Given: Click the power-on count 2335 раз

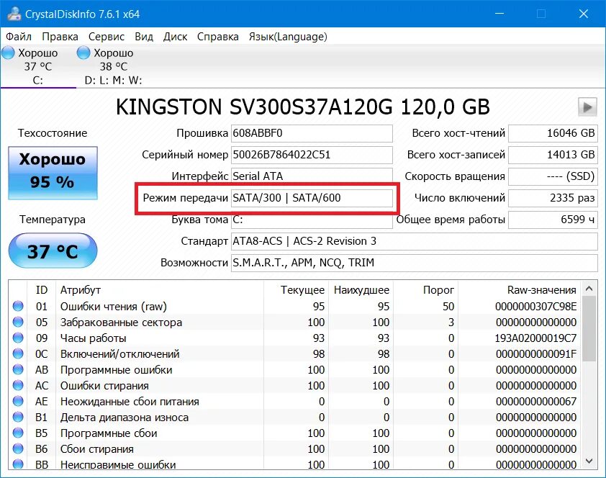Looking at the screenshot, I should click(553, 198).
